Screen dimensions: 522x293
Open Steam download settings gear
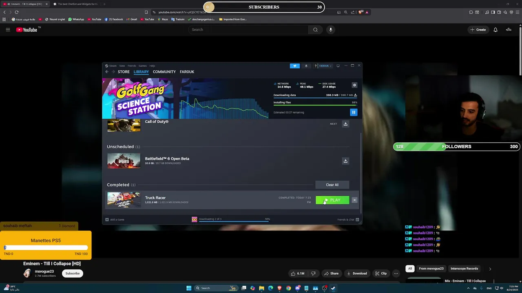coord(354,85)
